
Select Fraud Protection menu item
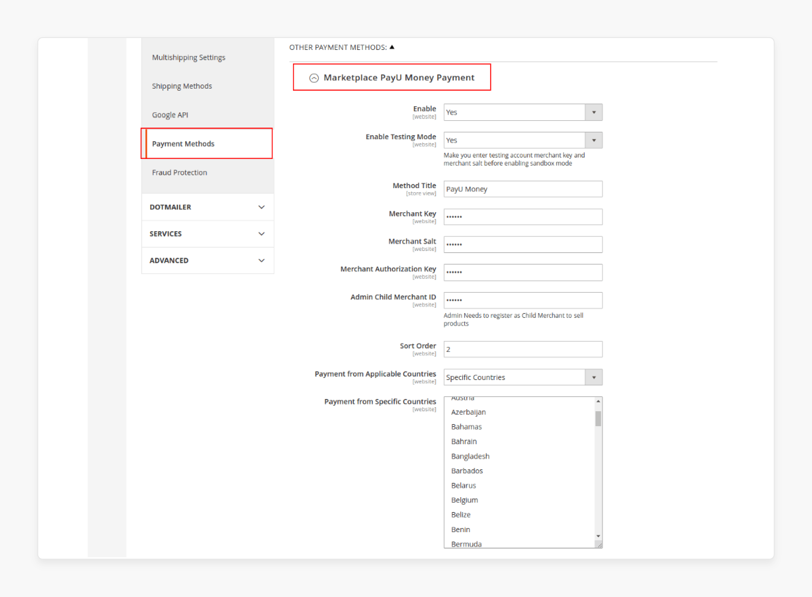(x=180, y=173)
